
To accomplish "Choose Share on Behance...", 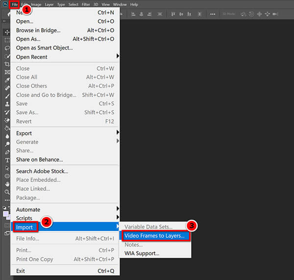I will click(65, 159).
